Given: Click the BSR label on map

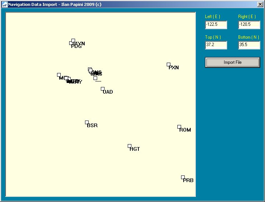Looking at the screenshot, I should point(92,125).
